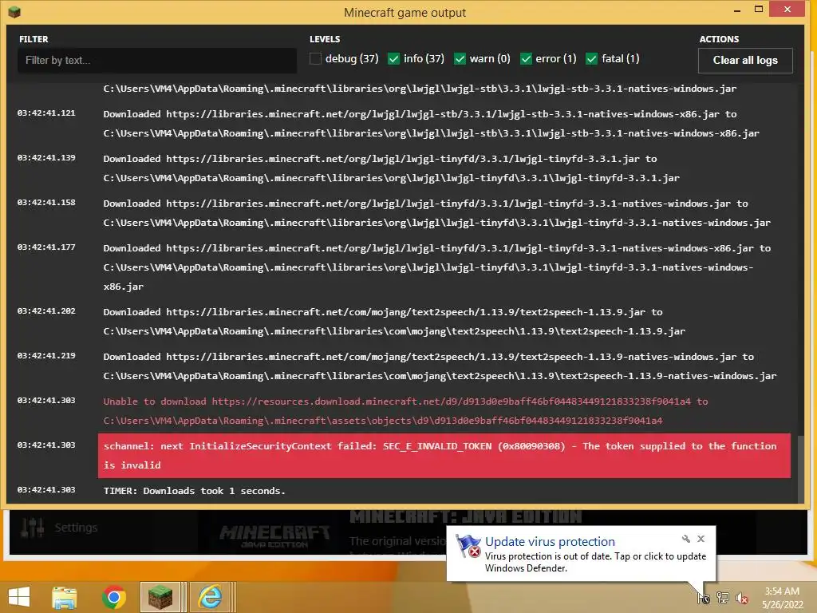Image resolution: width=817 pixels, height=613 pixels.
Task: Click the Minecraft Java Edition logo in launcher
Action: coord(274,536)
